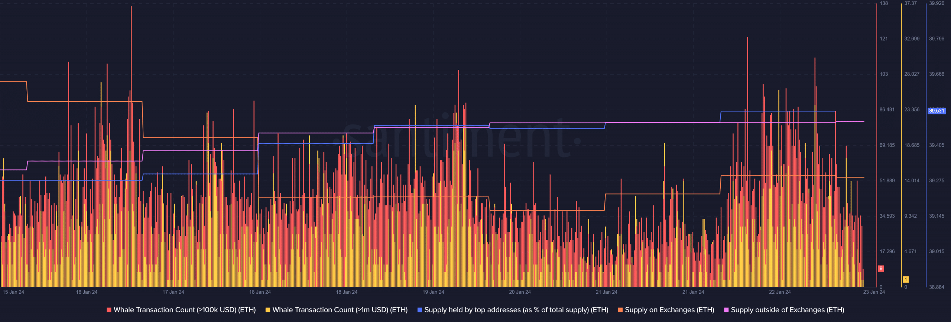Toggle Supply held by top addresses legend label
951x322 pixels.
[x=516, y=310]
